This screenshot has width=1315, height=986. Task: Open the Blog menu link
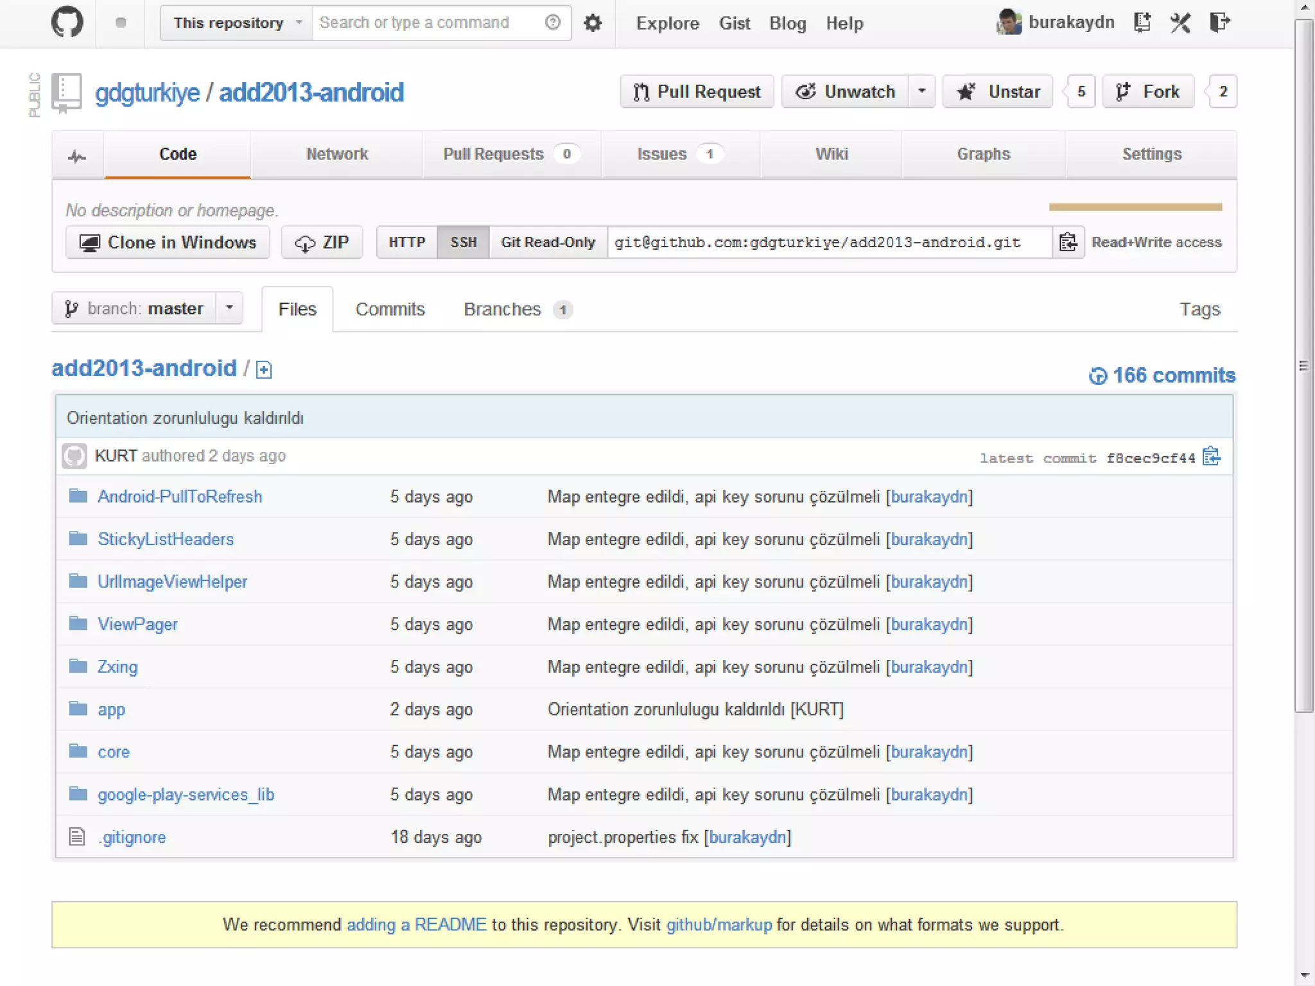(787, 23)
